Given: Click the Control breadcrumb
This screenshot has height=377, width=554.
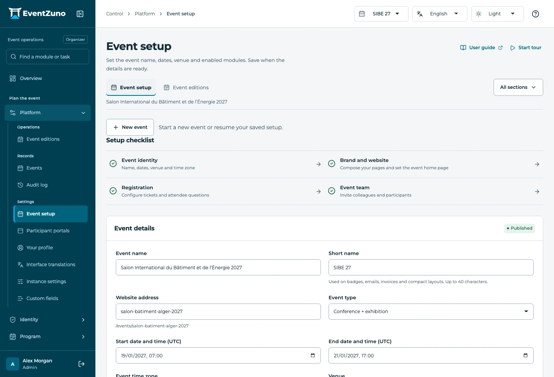Looking at the screenshot, I should pyautogui.click(x=115, y=14).
